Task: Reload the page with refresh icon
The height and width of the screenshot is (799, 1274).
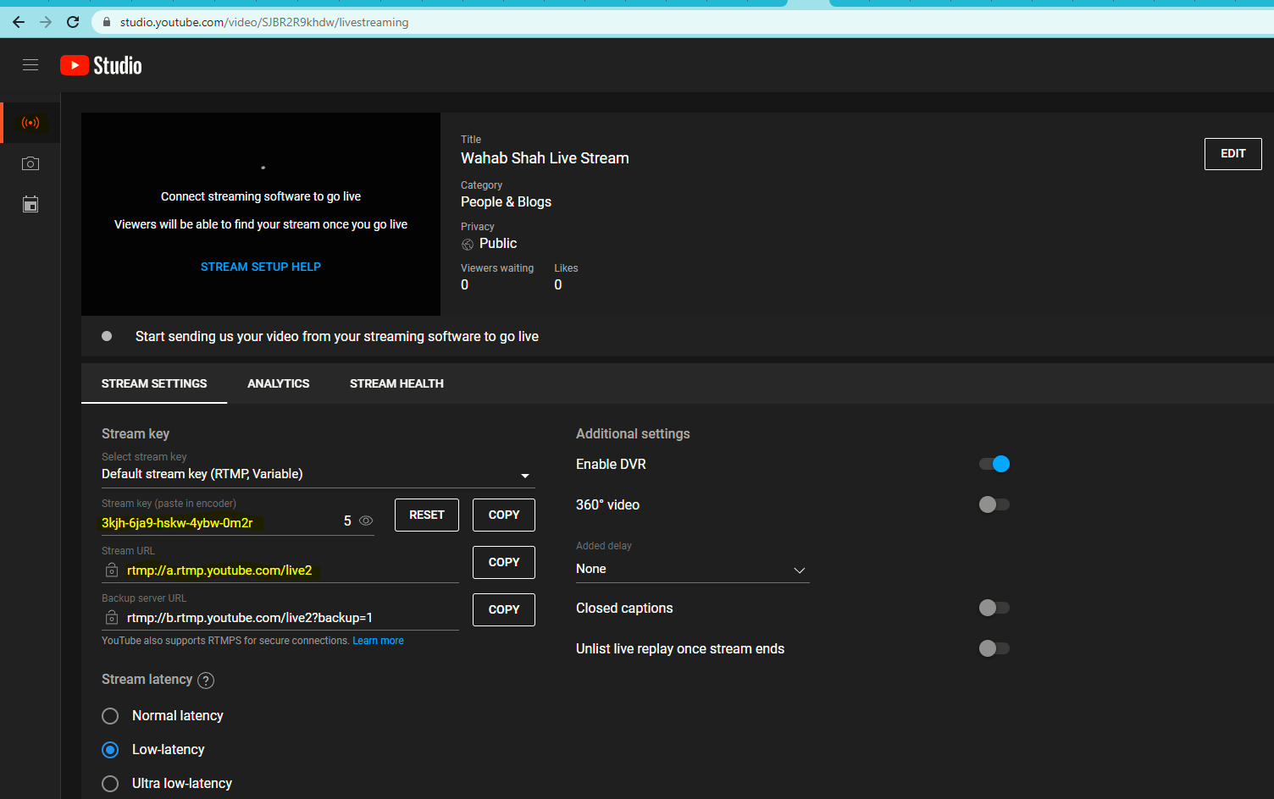Action: pos(73,22)
